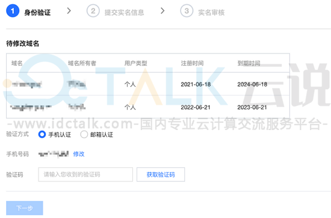Select the 邮箱认证 radio button

[84, 134]
